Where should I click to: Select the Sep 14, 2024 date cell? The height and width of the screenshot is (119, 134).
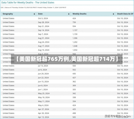[44, 30]
